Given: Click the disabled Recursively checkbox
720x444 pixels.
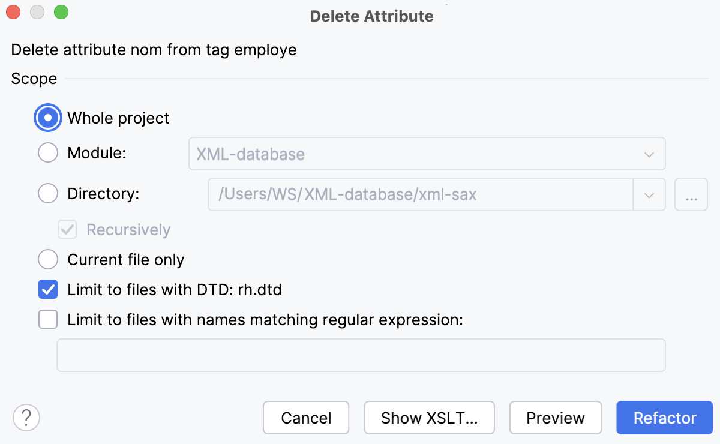Looking at the screenshot, I should point(67,229).
